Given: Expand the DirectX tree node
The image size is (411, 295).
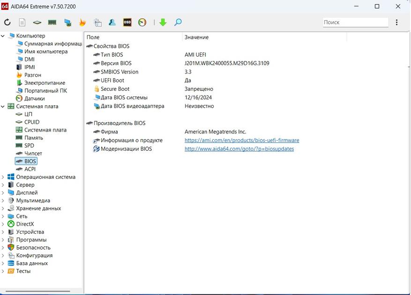Looking at the screenshot, I should pyautogui.click(x=3, y=224).
